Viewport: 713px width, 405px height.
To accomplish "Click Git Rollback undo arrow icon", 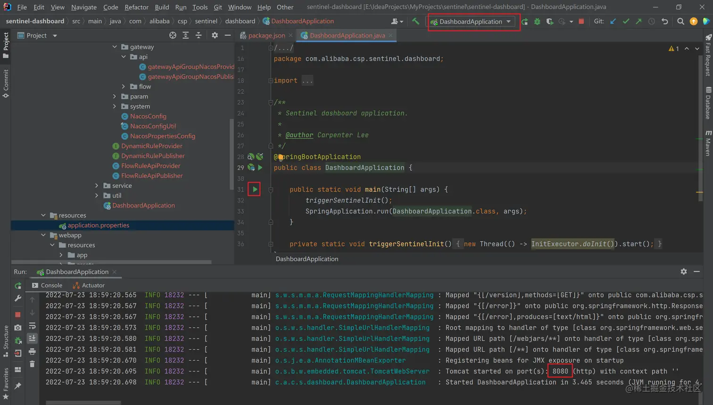I will [664, 21].
